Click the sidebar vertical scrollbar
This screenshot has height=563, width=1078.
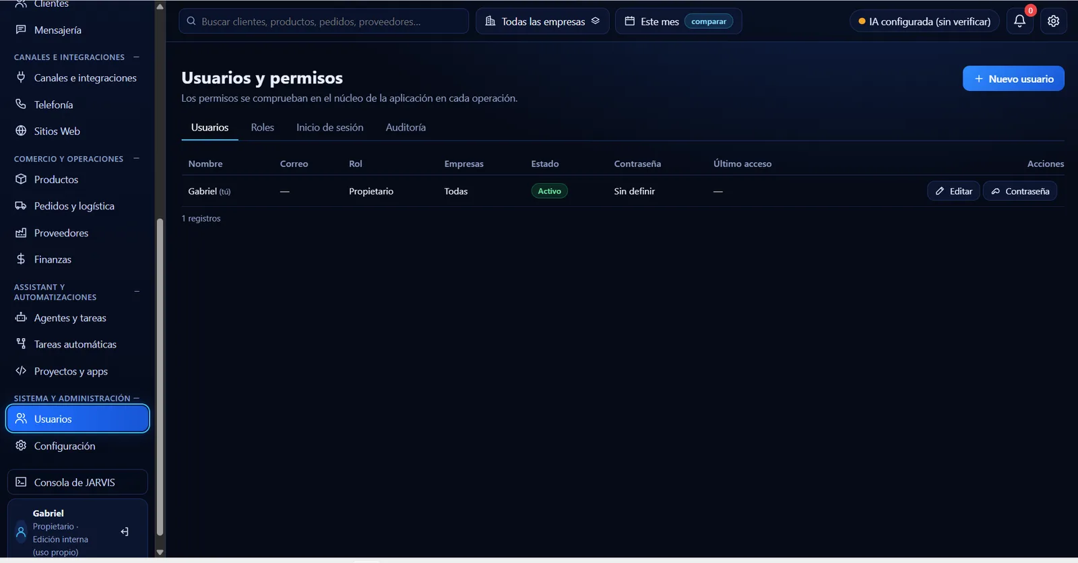160,377
